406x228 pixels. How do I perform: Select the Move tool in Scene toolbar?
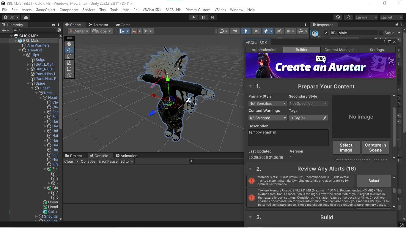[69, 50]
